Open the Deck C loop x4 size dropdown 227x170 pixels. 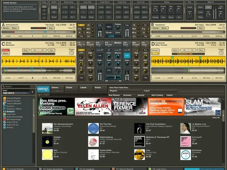tap(45, 78)
